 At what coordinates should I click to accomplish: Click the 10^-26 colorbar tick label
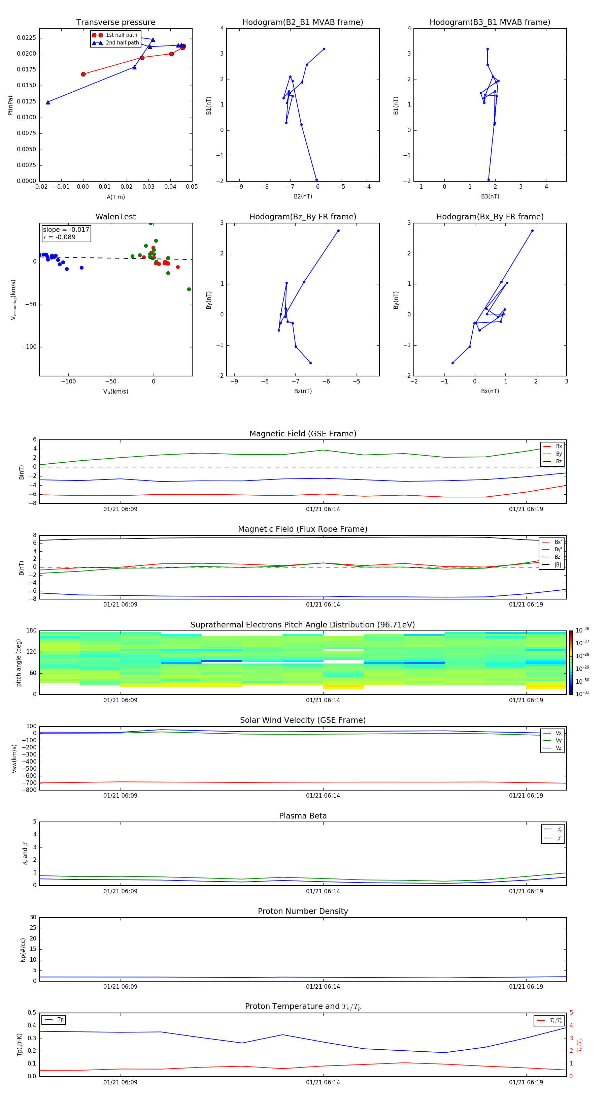(x=582, y=630)
